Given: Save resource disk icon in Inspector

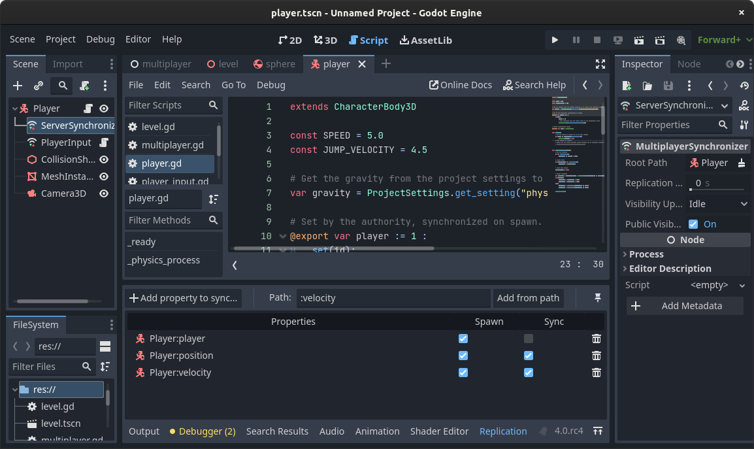Looking at the screenshot, I should tap(668, 86).
